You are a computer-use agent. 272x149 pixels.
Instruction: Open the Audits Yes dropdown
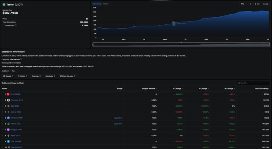tap(14, 71)
